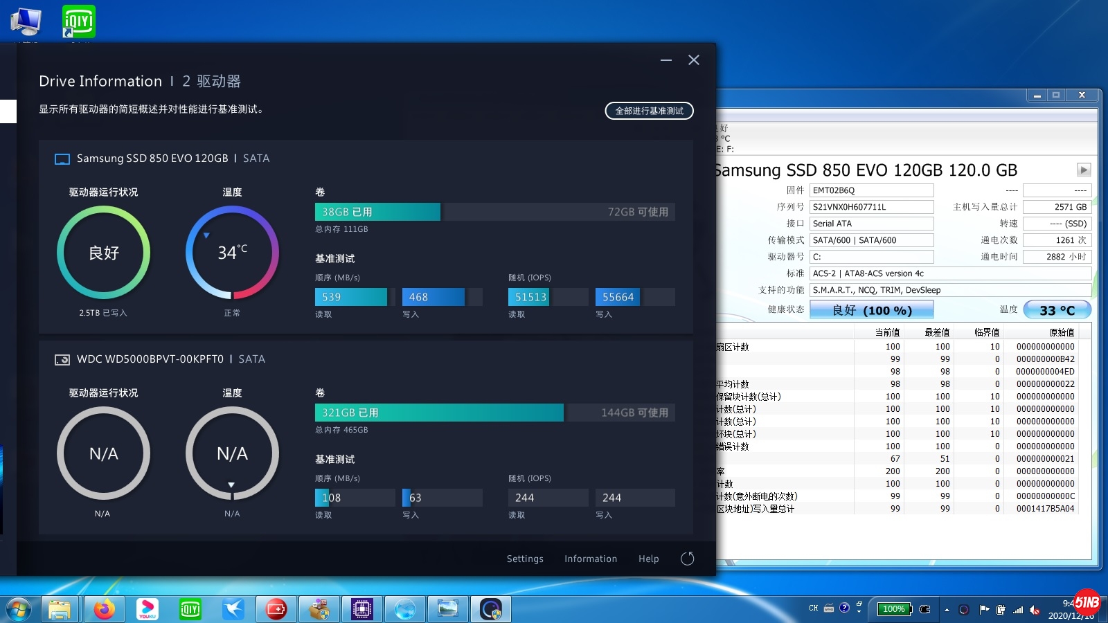Open the Help tab
This screenshot has width=1108, height=623.
649,559
